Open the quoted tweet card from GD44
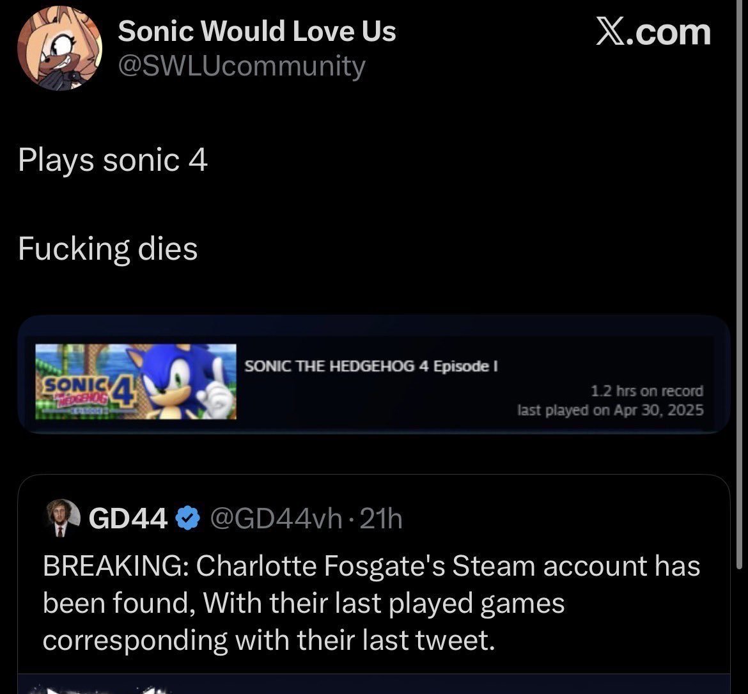 tap(374, 584)
